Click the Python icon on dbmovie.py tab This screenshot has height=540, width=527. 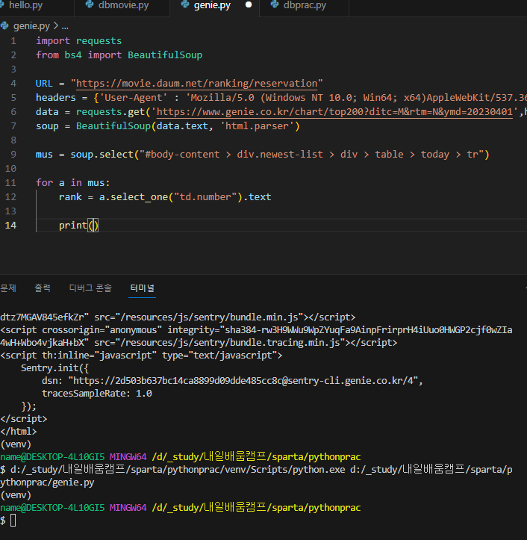pyautogui.click(x=90, y=4)
